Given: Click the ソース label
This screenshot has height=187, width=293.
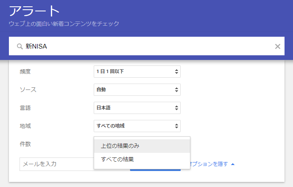Looking at the screenshot, I should [x=28, y=89].
